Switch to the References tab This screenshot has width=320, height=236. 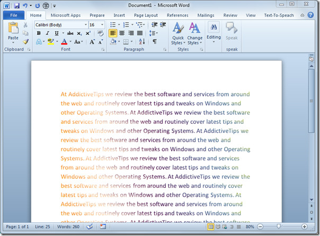click(x=177, y=15)
